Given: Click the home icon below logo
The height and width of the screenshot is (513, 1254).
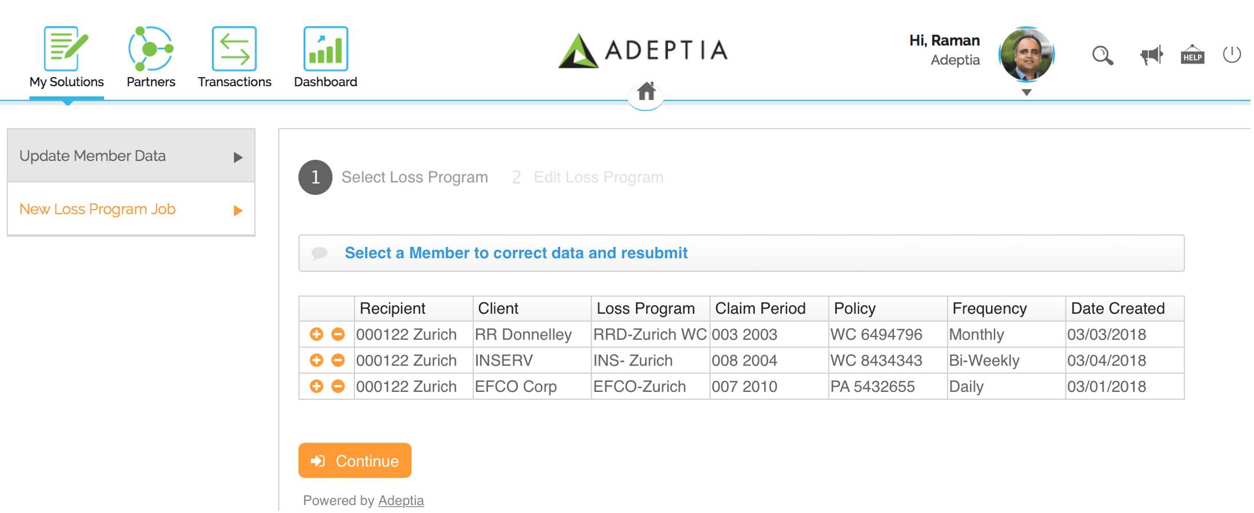Looking at the screenshot, I should coord(646,91).
